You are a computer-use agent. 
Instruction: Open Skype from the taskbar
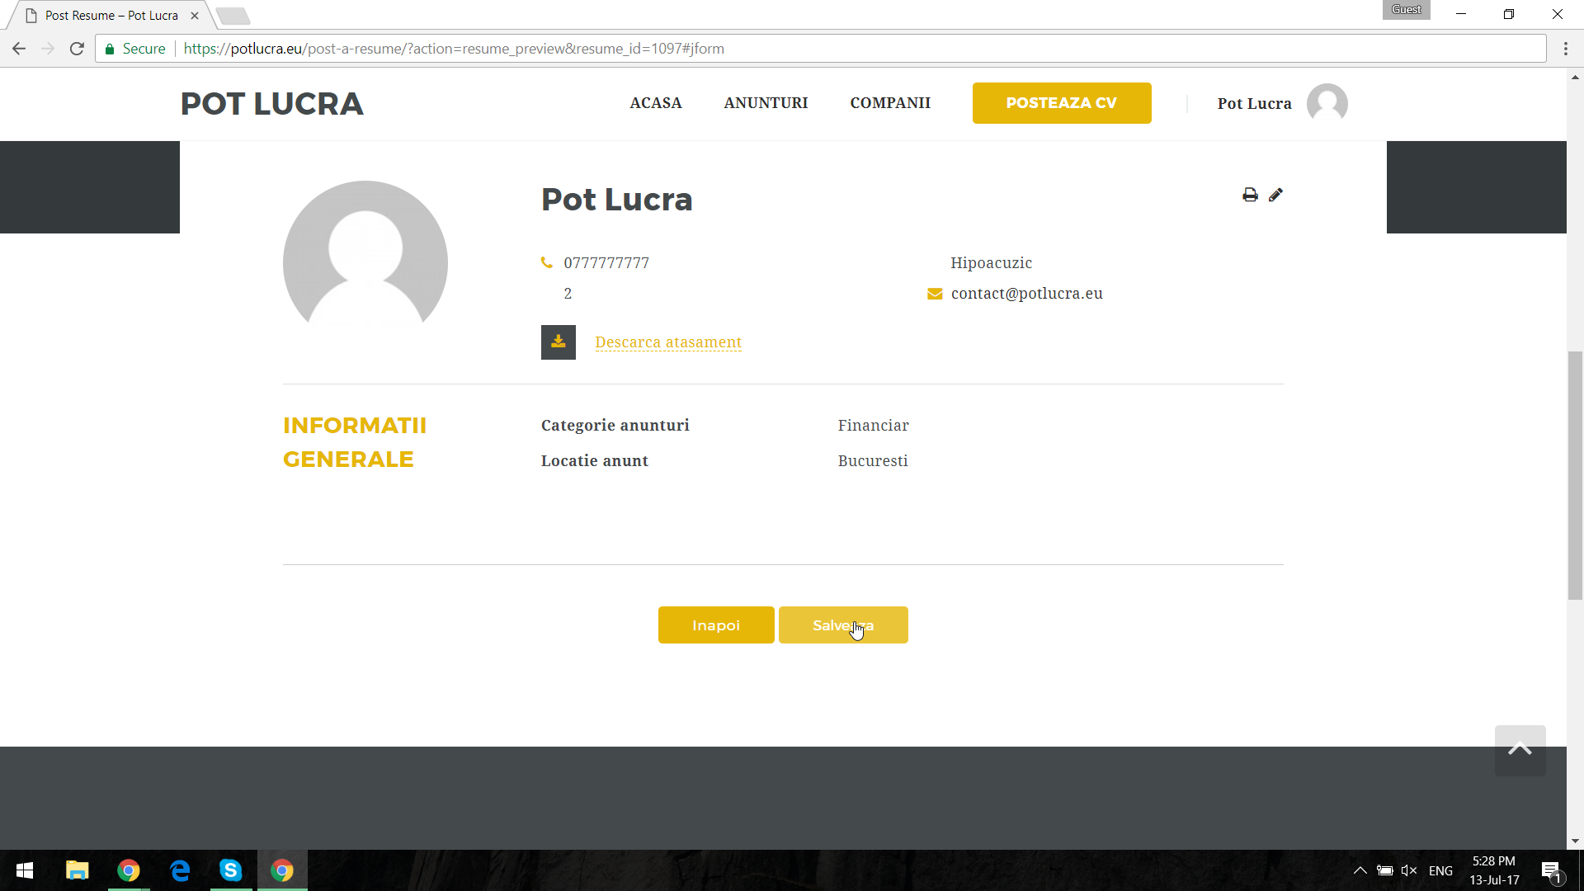pos(231,870)
